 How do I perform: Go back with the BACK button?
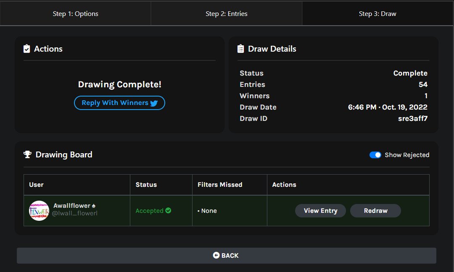227,256
